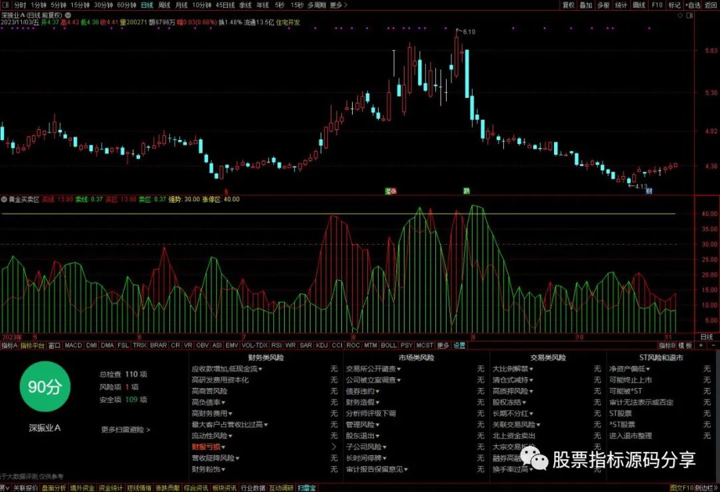Screen dimensions: 720x492
Task: Open the 指标平台 tab
Action: (32, 345)
